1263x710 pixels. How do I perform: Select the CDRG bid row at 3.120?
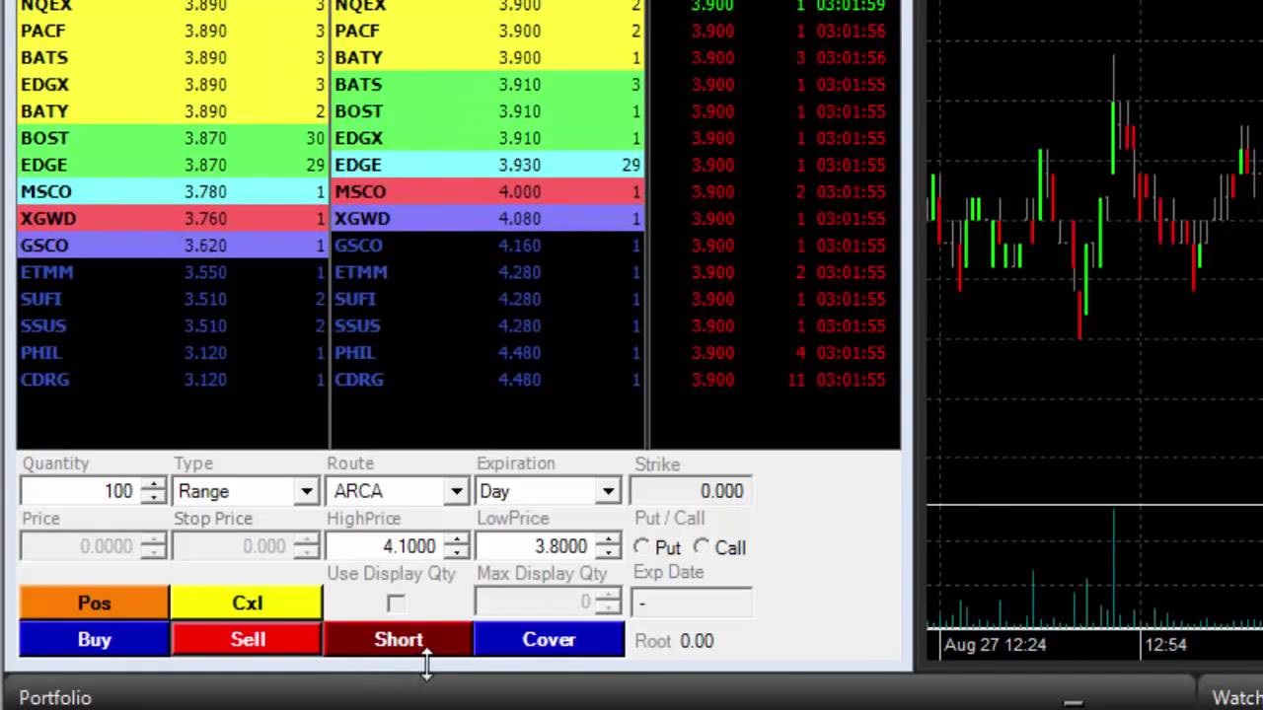point(173,379)
